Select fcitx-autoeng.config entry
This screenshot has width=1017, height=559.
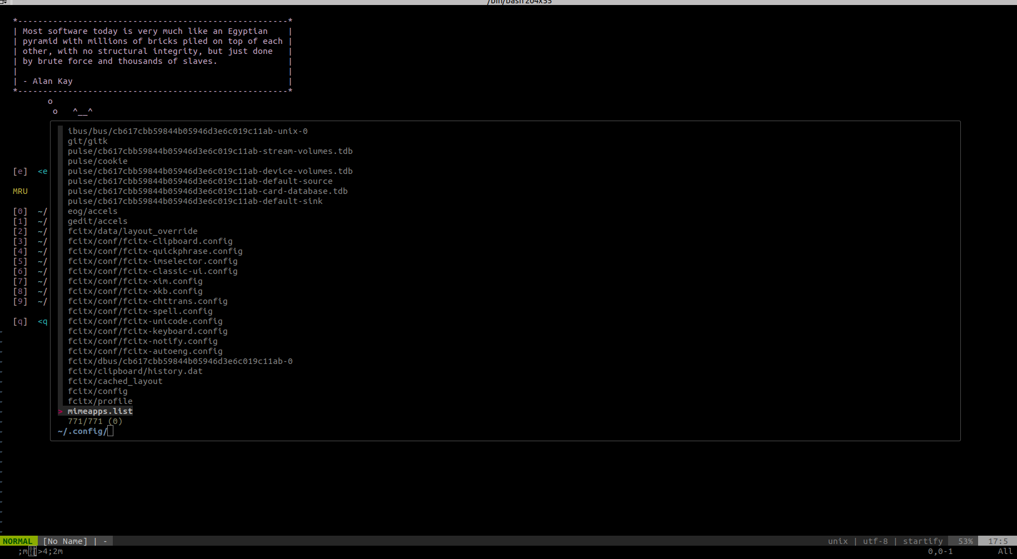point(145,351)
